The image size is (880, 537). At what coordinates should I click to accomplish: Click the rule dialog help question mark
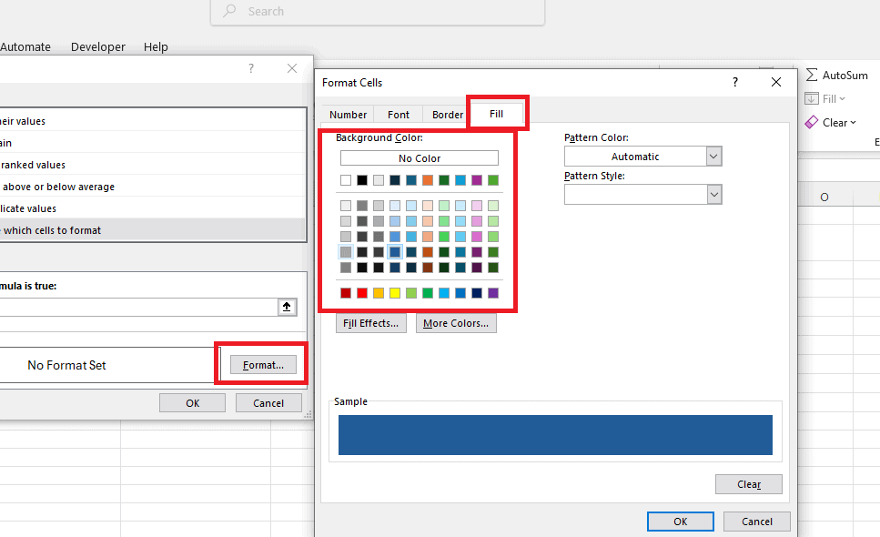(251, 68)
